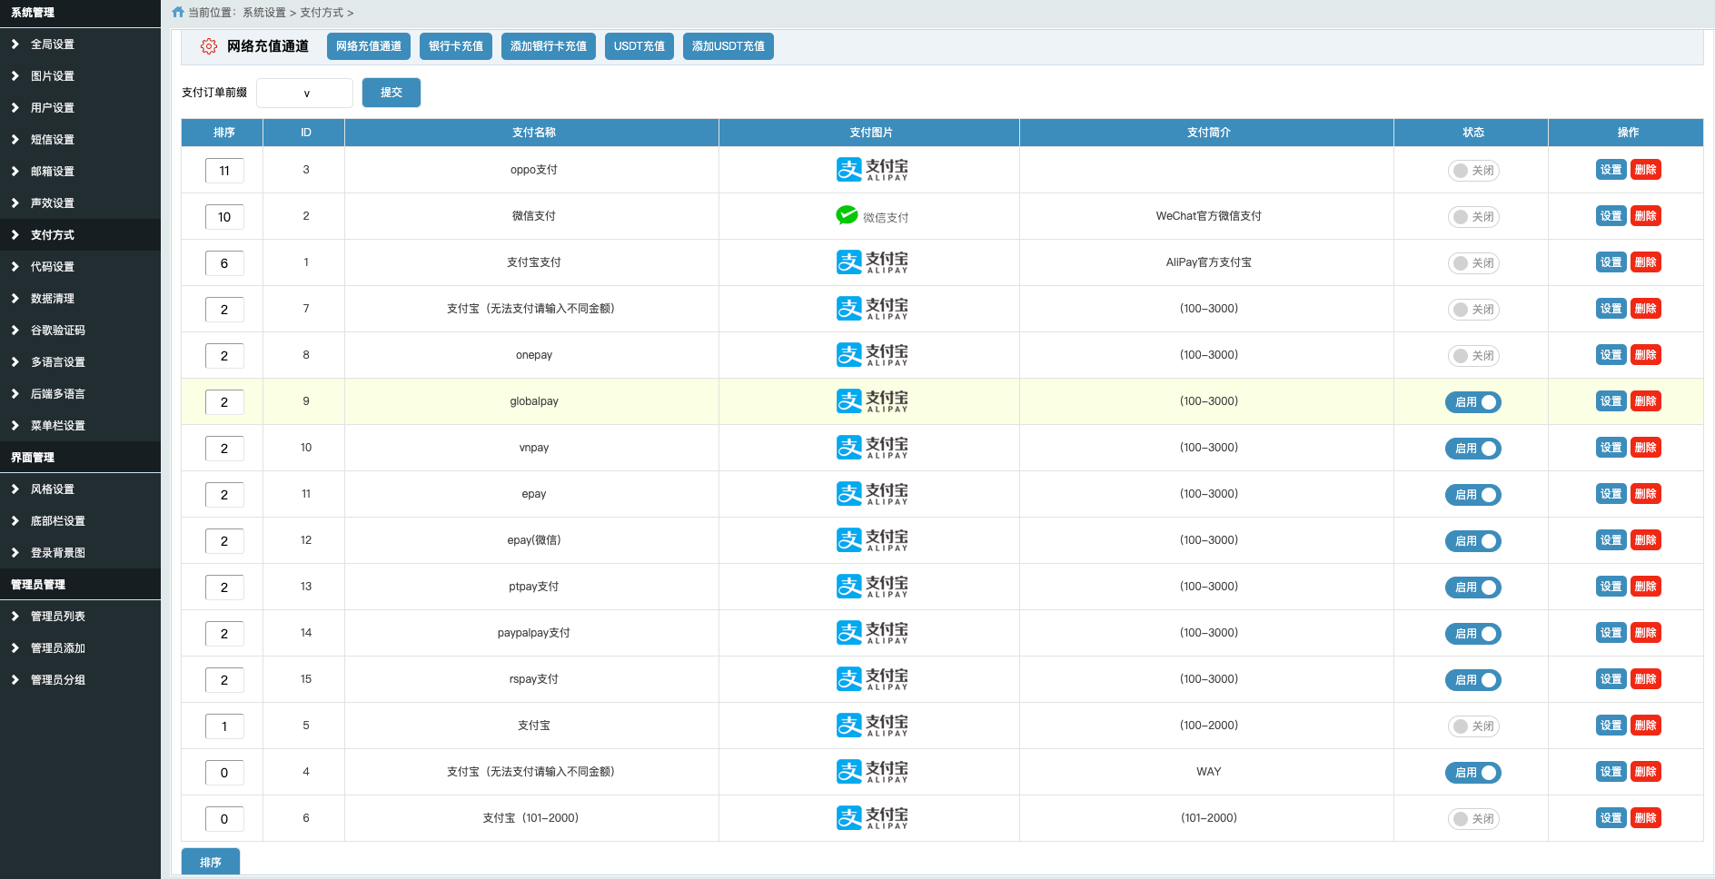Click 删除 for rspay支付 row

pos(1646,679)
